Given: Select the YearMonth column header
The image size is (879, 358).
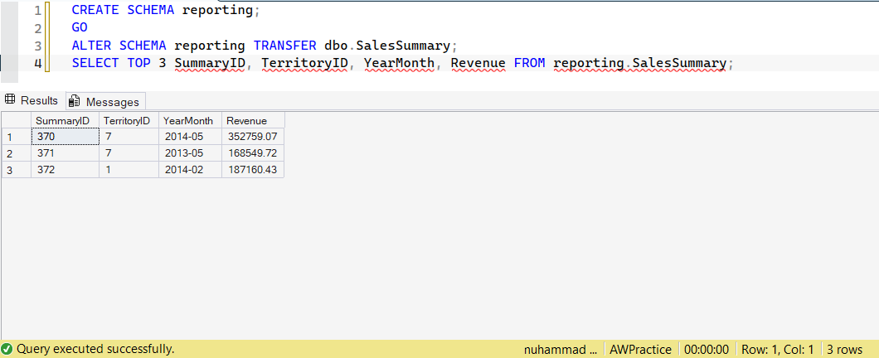Looking at the screenshot, I should tap(190, 120).
